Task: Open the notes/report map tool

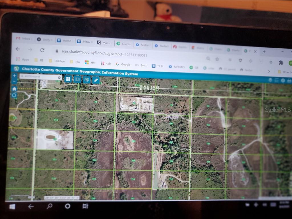Action: (x=87, y=80)
